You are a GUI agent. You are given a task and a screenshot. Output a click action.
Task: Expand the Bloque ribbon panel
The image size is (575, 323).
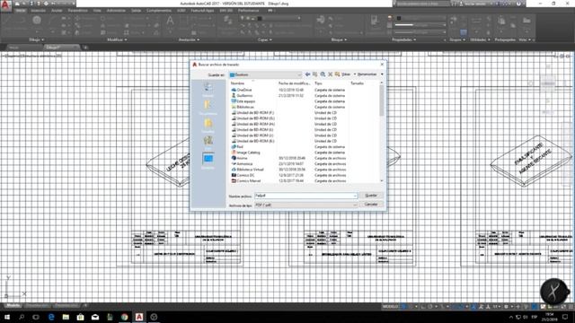point(339,39)
